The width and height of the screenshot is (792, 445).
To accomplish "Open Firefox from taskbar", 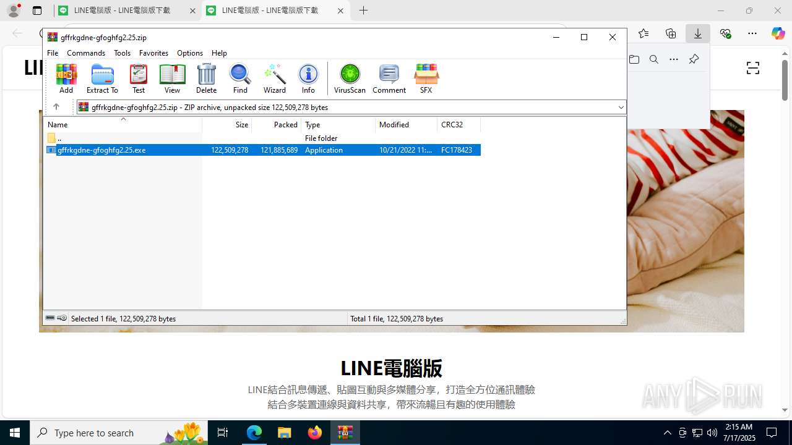I will pyautogui.click(x=315, y=433).
